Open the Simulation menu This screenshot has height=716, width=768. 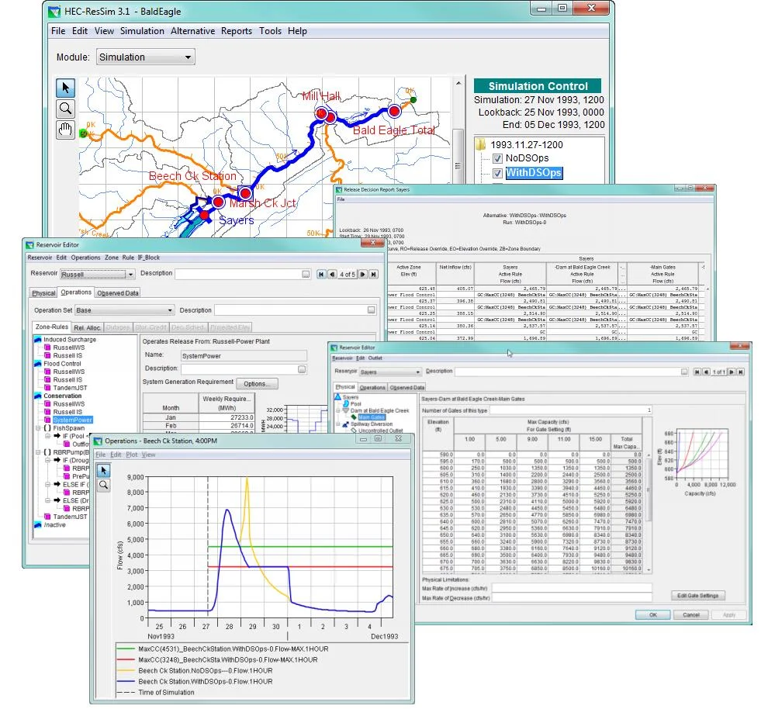[x=142, y=31]
